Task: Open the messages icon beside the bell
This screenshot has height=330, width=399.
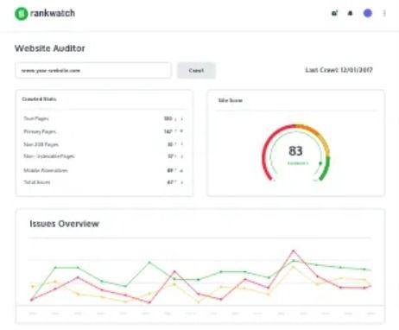Action: (x=334, y=13)
